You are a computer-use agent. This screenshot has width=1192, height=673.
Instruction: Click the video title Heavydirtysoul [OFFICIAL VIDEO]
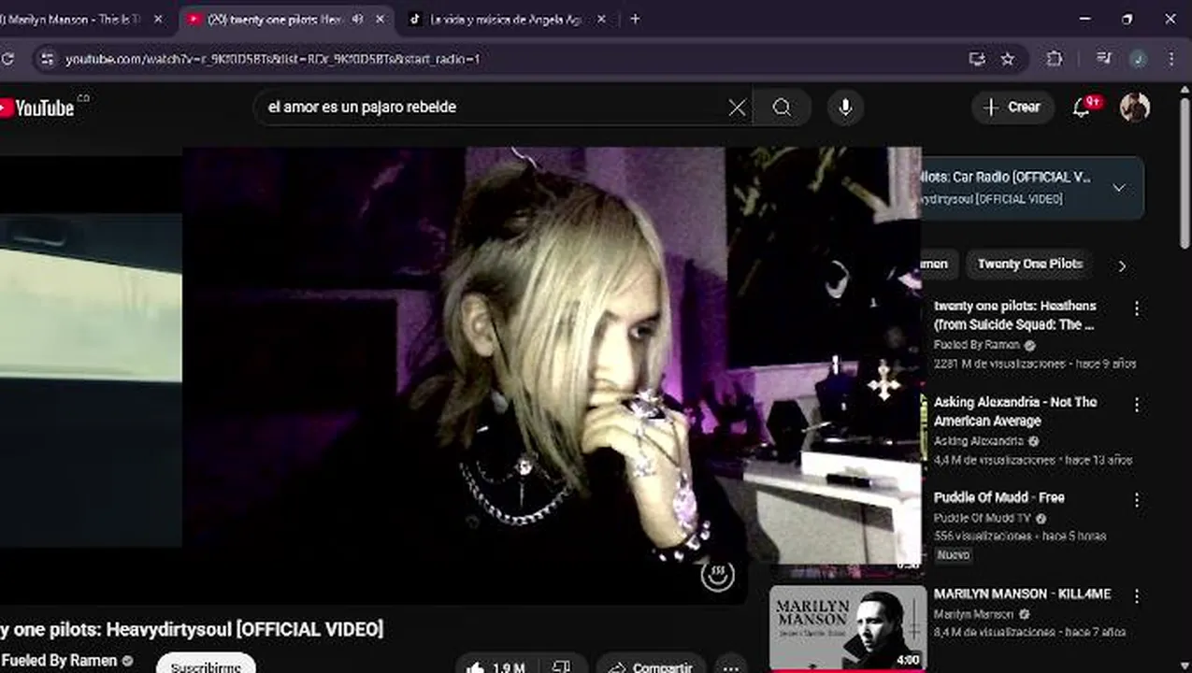click(x=191, y=629)
